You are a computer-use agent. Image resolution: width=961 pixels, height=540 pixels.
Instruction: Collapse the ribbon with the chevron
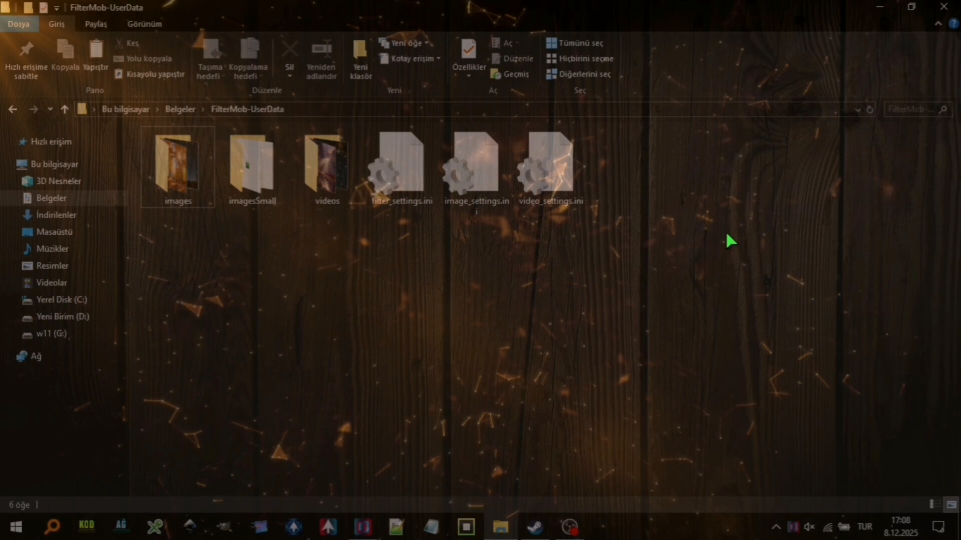coord(938,23)
